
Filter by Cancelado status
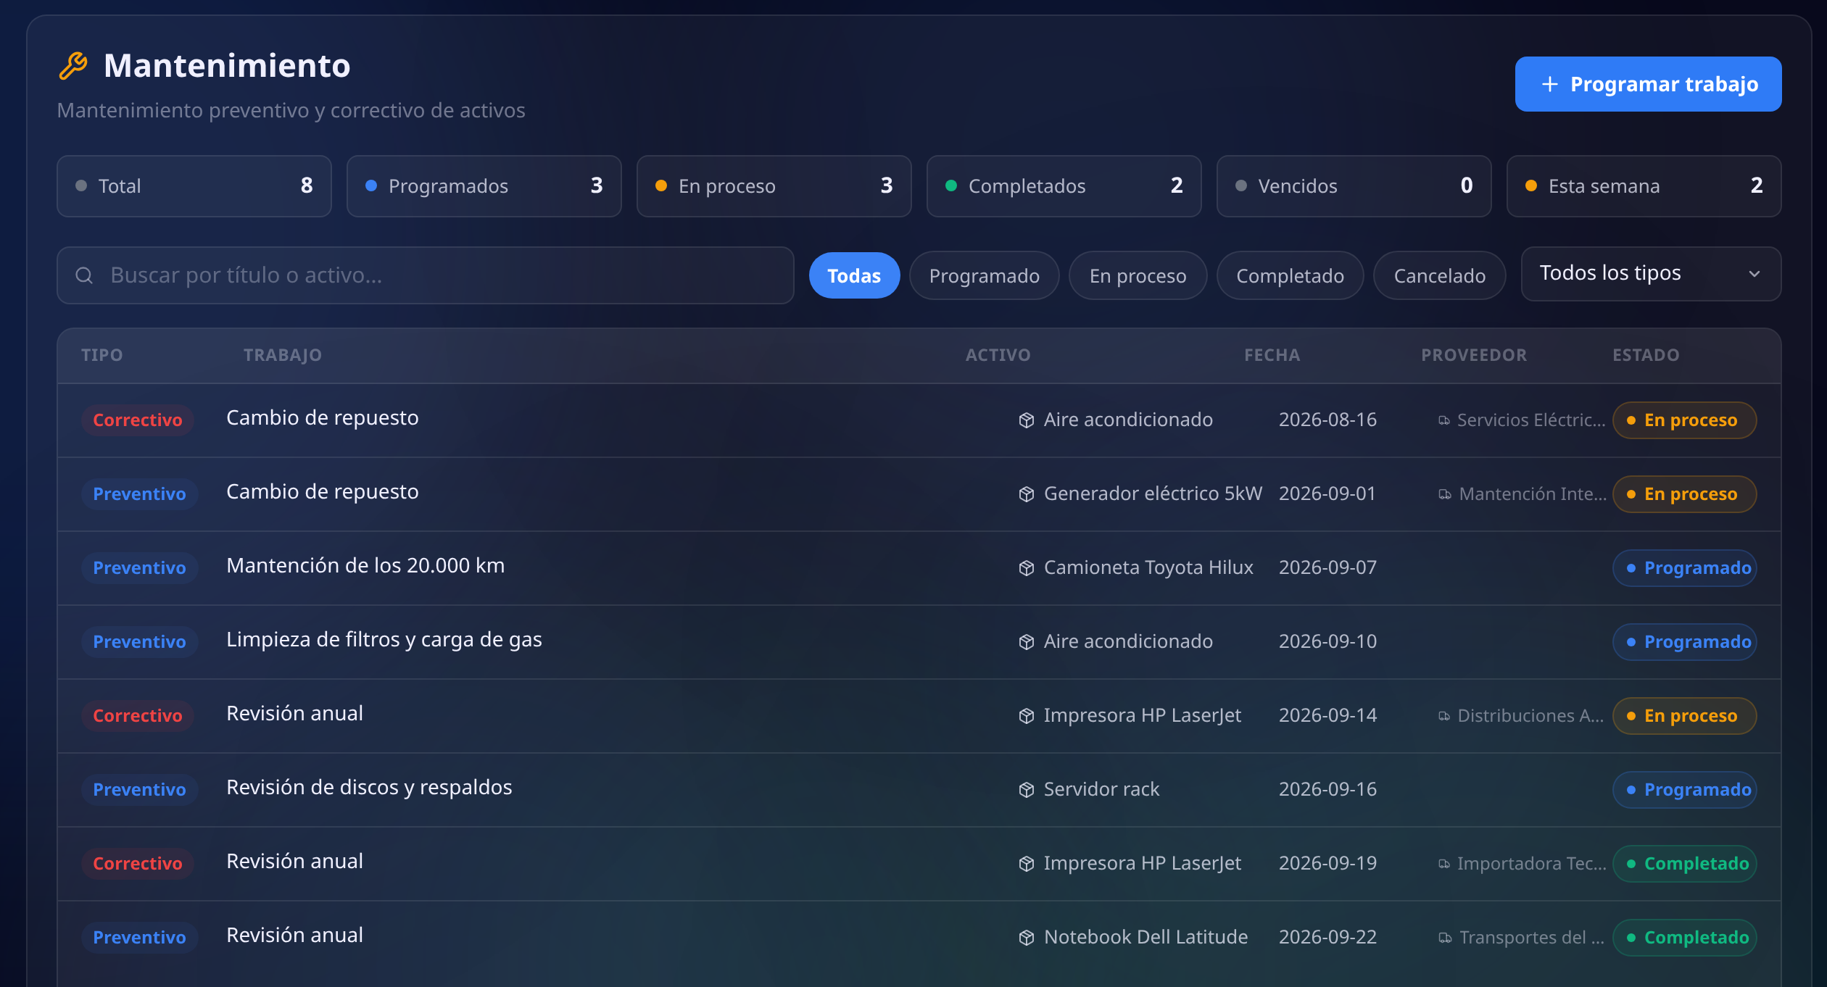pos(1439,275)
